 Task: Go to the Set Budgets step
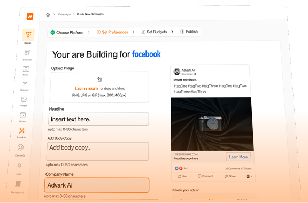(154, 32)
